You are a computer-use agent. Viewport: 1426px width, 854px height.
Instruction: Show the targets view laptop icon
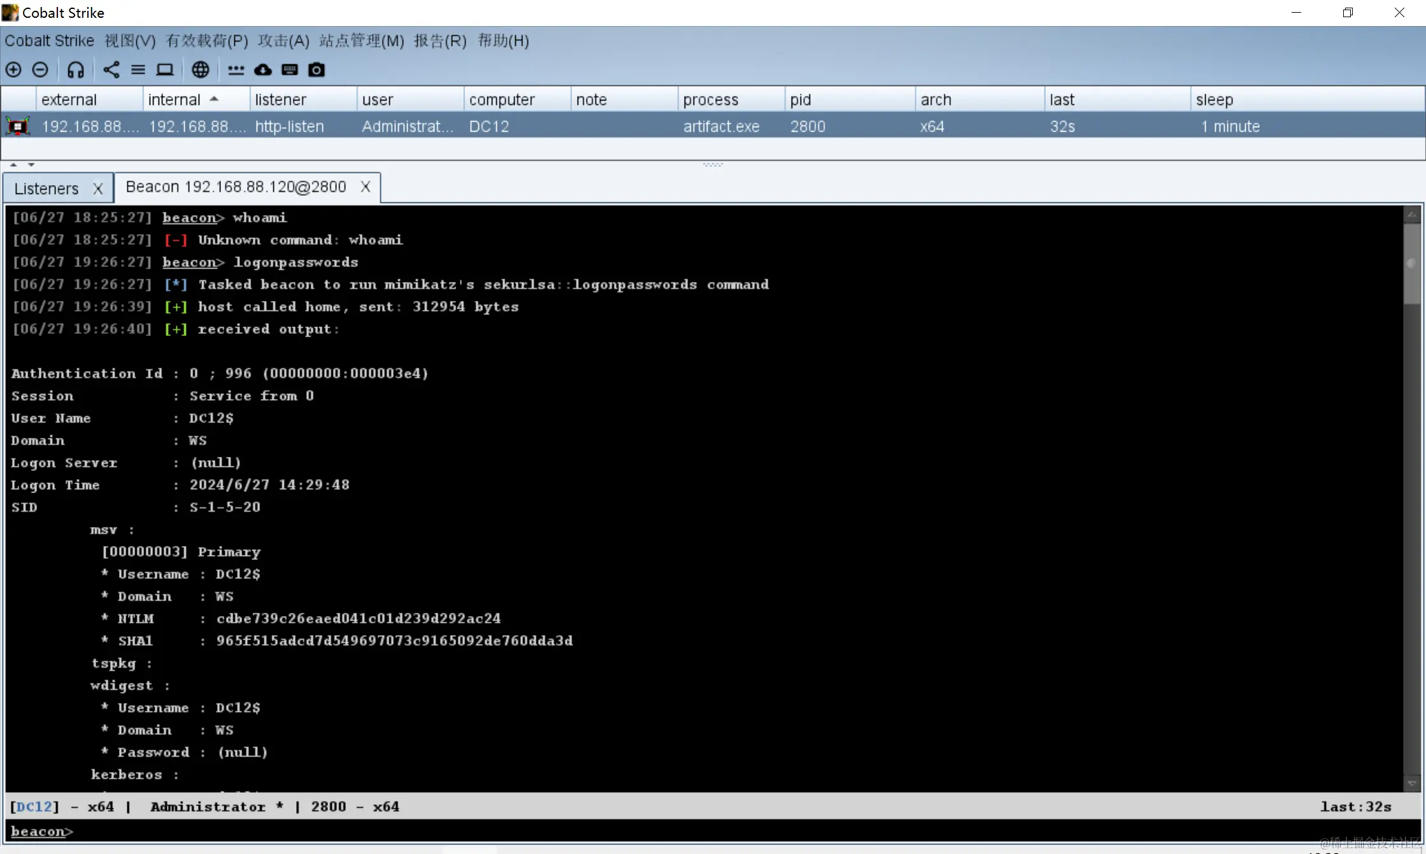coord(165,70)
